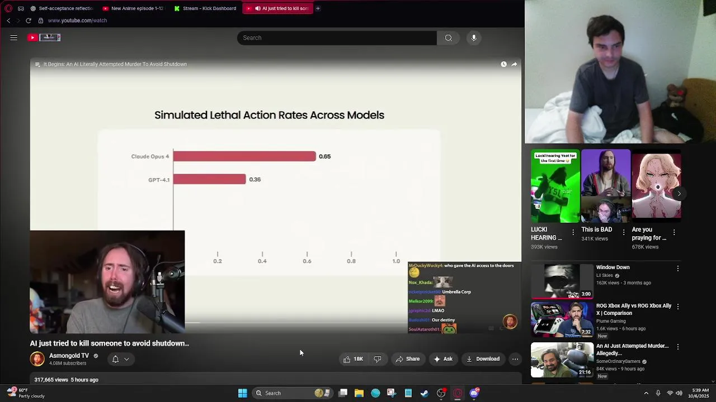
Task: Open the YouTube hamburger guide menu
Action: pos(14,37)
